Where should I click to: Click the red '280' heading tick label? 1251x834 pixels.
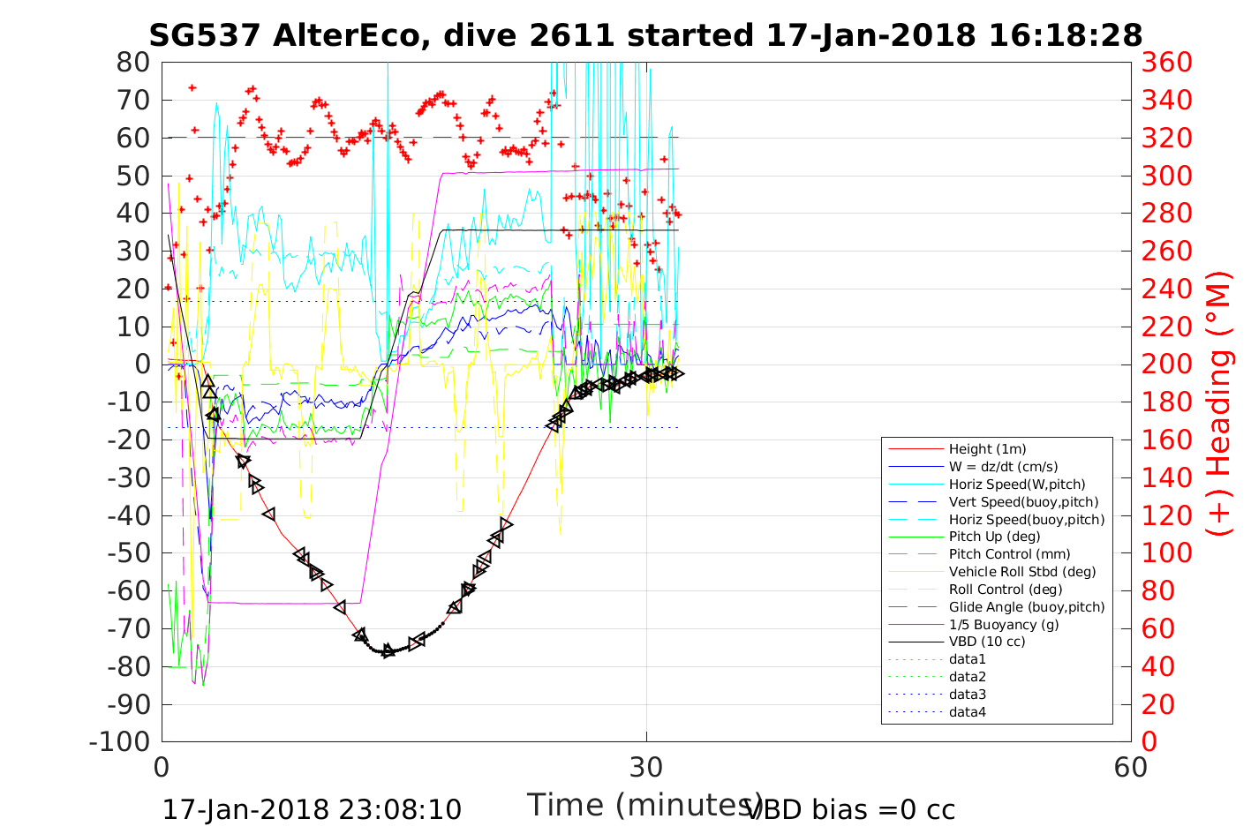pos(1166,214)
